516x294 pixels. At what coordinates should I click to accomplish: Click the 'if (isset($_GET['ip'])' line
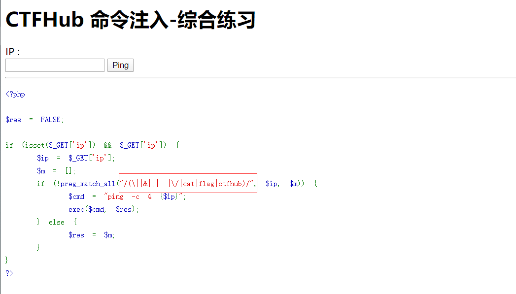[x=93, y=145]
